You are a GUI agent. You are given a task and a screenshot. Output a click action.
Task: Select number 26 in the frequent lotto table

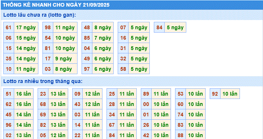(x=146, y=125)
